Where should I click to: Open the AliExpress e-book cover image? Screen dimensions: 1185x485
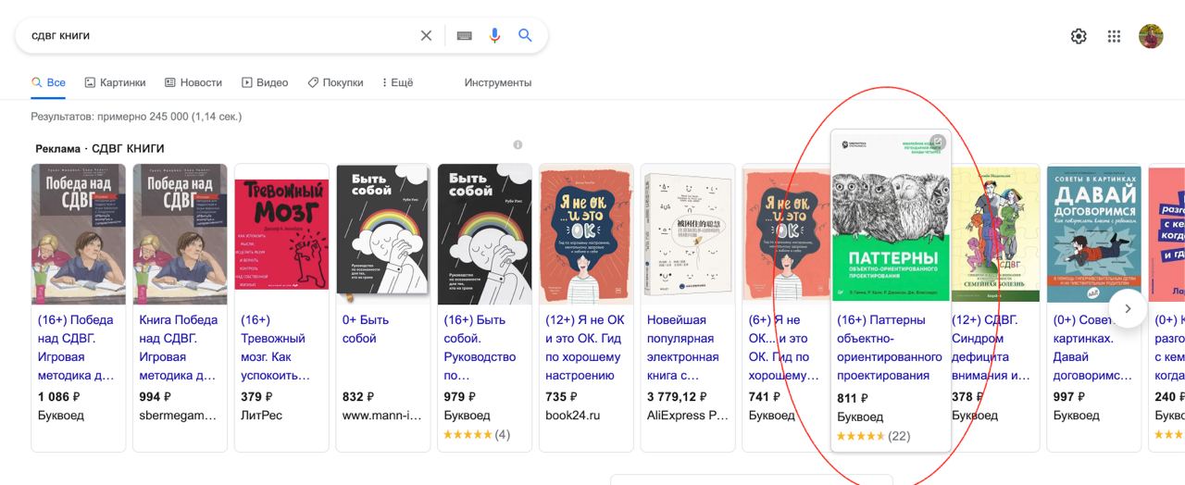tap(687, 234)
